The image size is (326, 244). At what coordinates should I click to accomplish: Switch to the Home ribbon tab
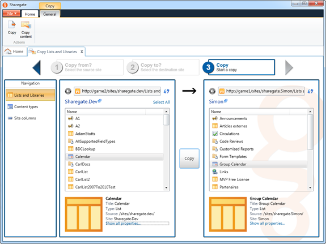pos(29,14)
